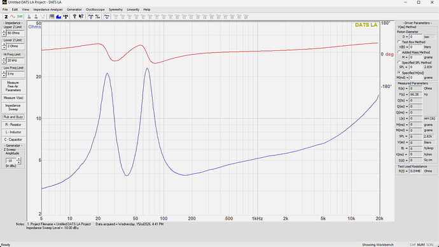
Task: Click the blue memory toolbar icon
Action: 107,17
